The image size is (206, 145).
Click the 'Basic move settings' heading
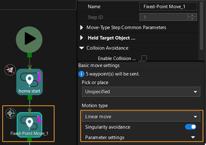coord(99,65)
